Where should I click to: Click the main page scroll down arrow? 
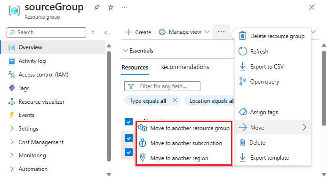pyautogui.click(x=324, y=174)
